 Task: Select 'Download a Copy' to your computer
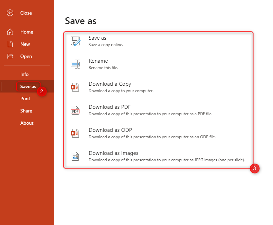pos(110,84)
